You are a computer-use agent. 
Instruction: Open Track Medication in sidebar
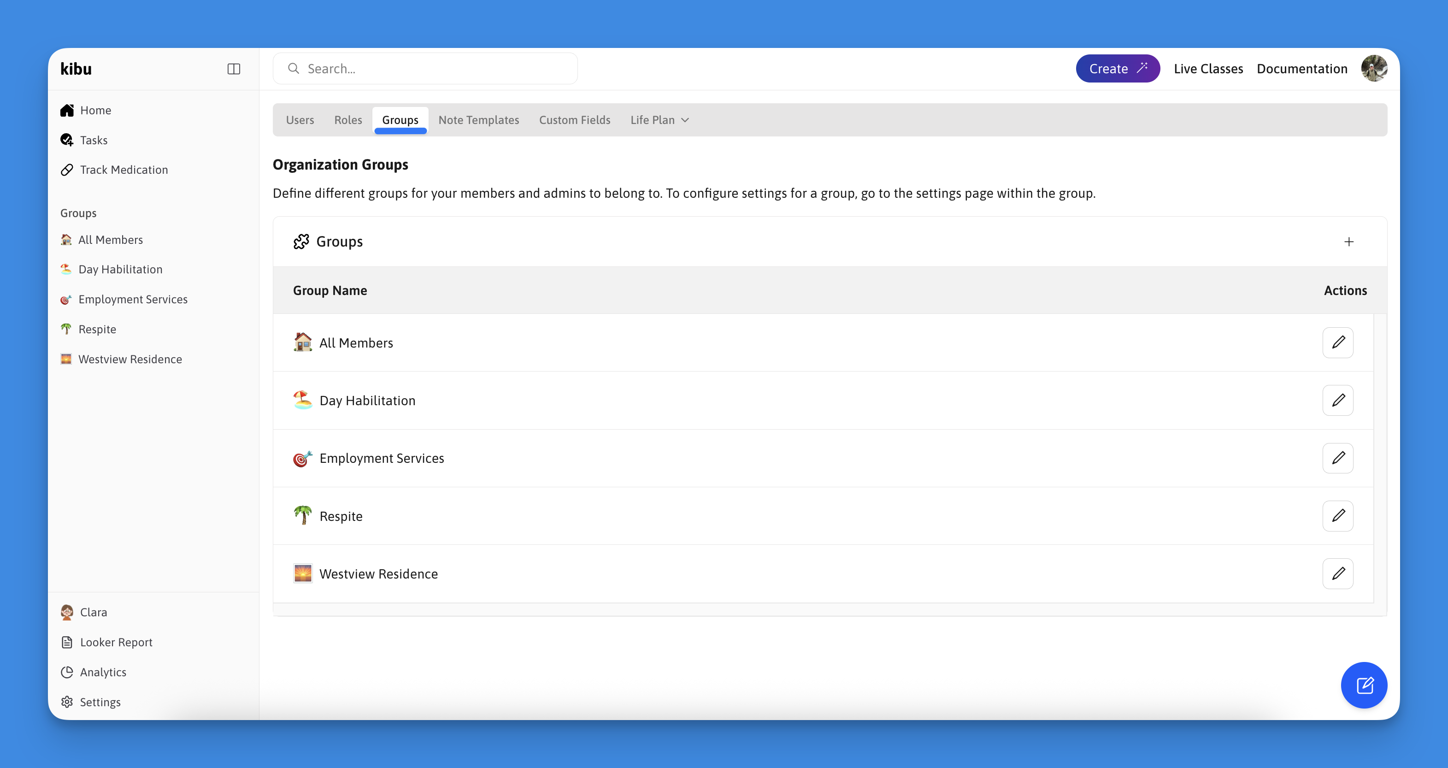coord(124,170)
